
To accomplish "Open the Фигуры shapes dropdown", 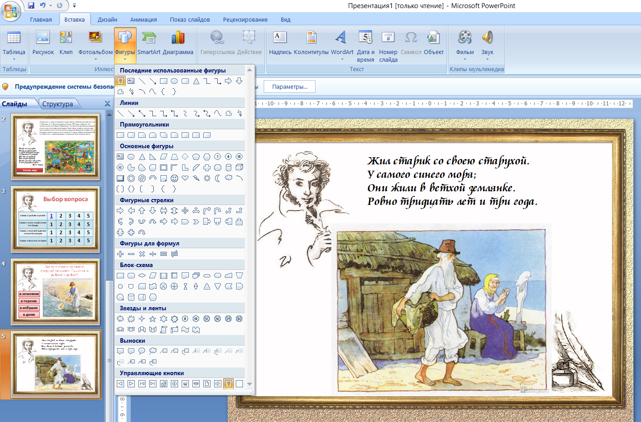I will [x=125, y=46].
